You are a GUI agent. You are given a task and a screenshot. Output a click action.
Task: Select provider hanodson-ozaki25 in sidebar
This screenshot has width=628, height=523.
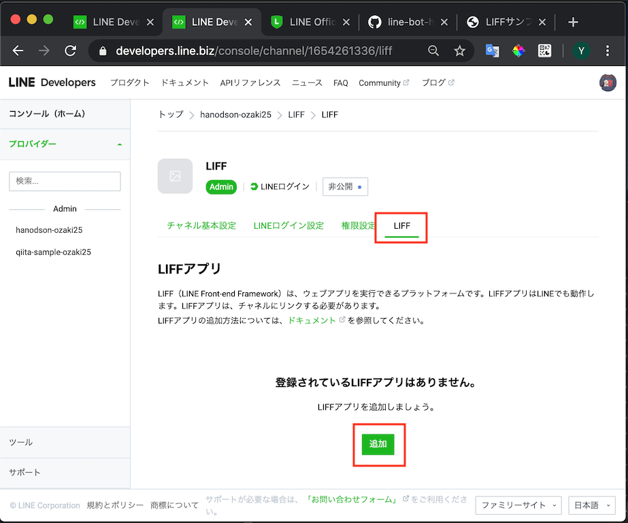49,230
